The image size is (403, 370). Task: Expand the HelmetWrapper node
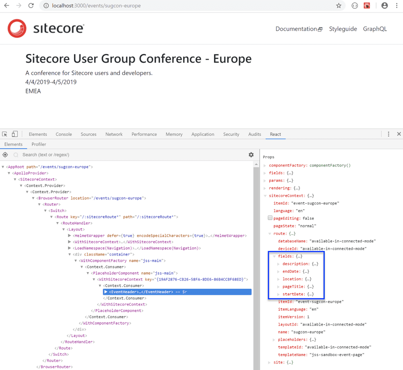(x=69, y=236)
